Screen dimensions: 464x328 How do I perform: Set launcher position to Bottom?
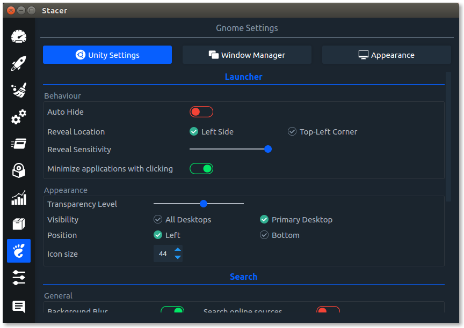(x=264, y=235)
